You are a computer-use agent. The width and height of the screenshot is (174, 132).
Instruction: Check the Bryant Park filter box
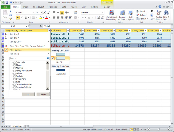[14, 79]
